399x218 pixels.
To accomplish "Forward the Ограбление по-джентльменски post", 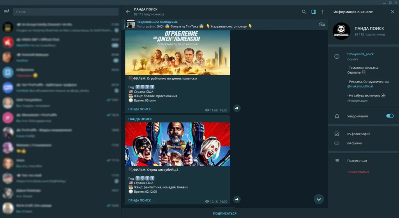I will [x=237, y=108].
